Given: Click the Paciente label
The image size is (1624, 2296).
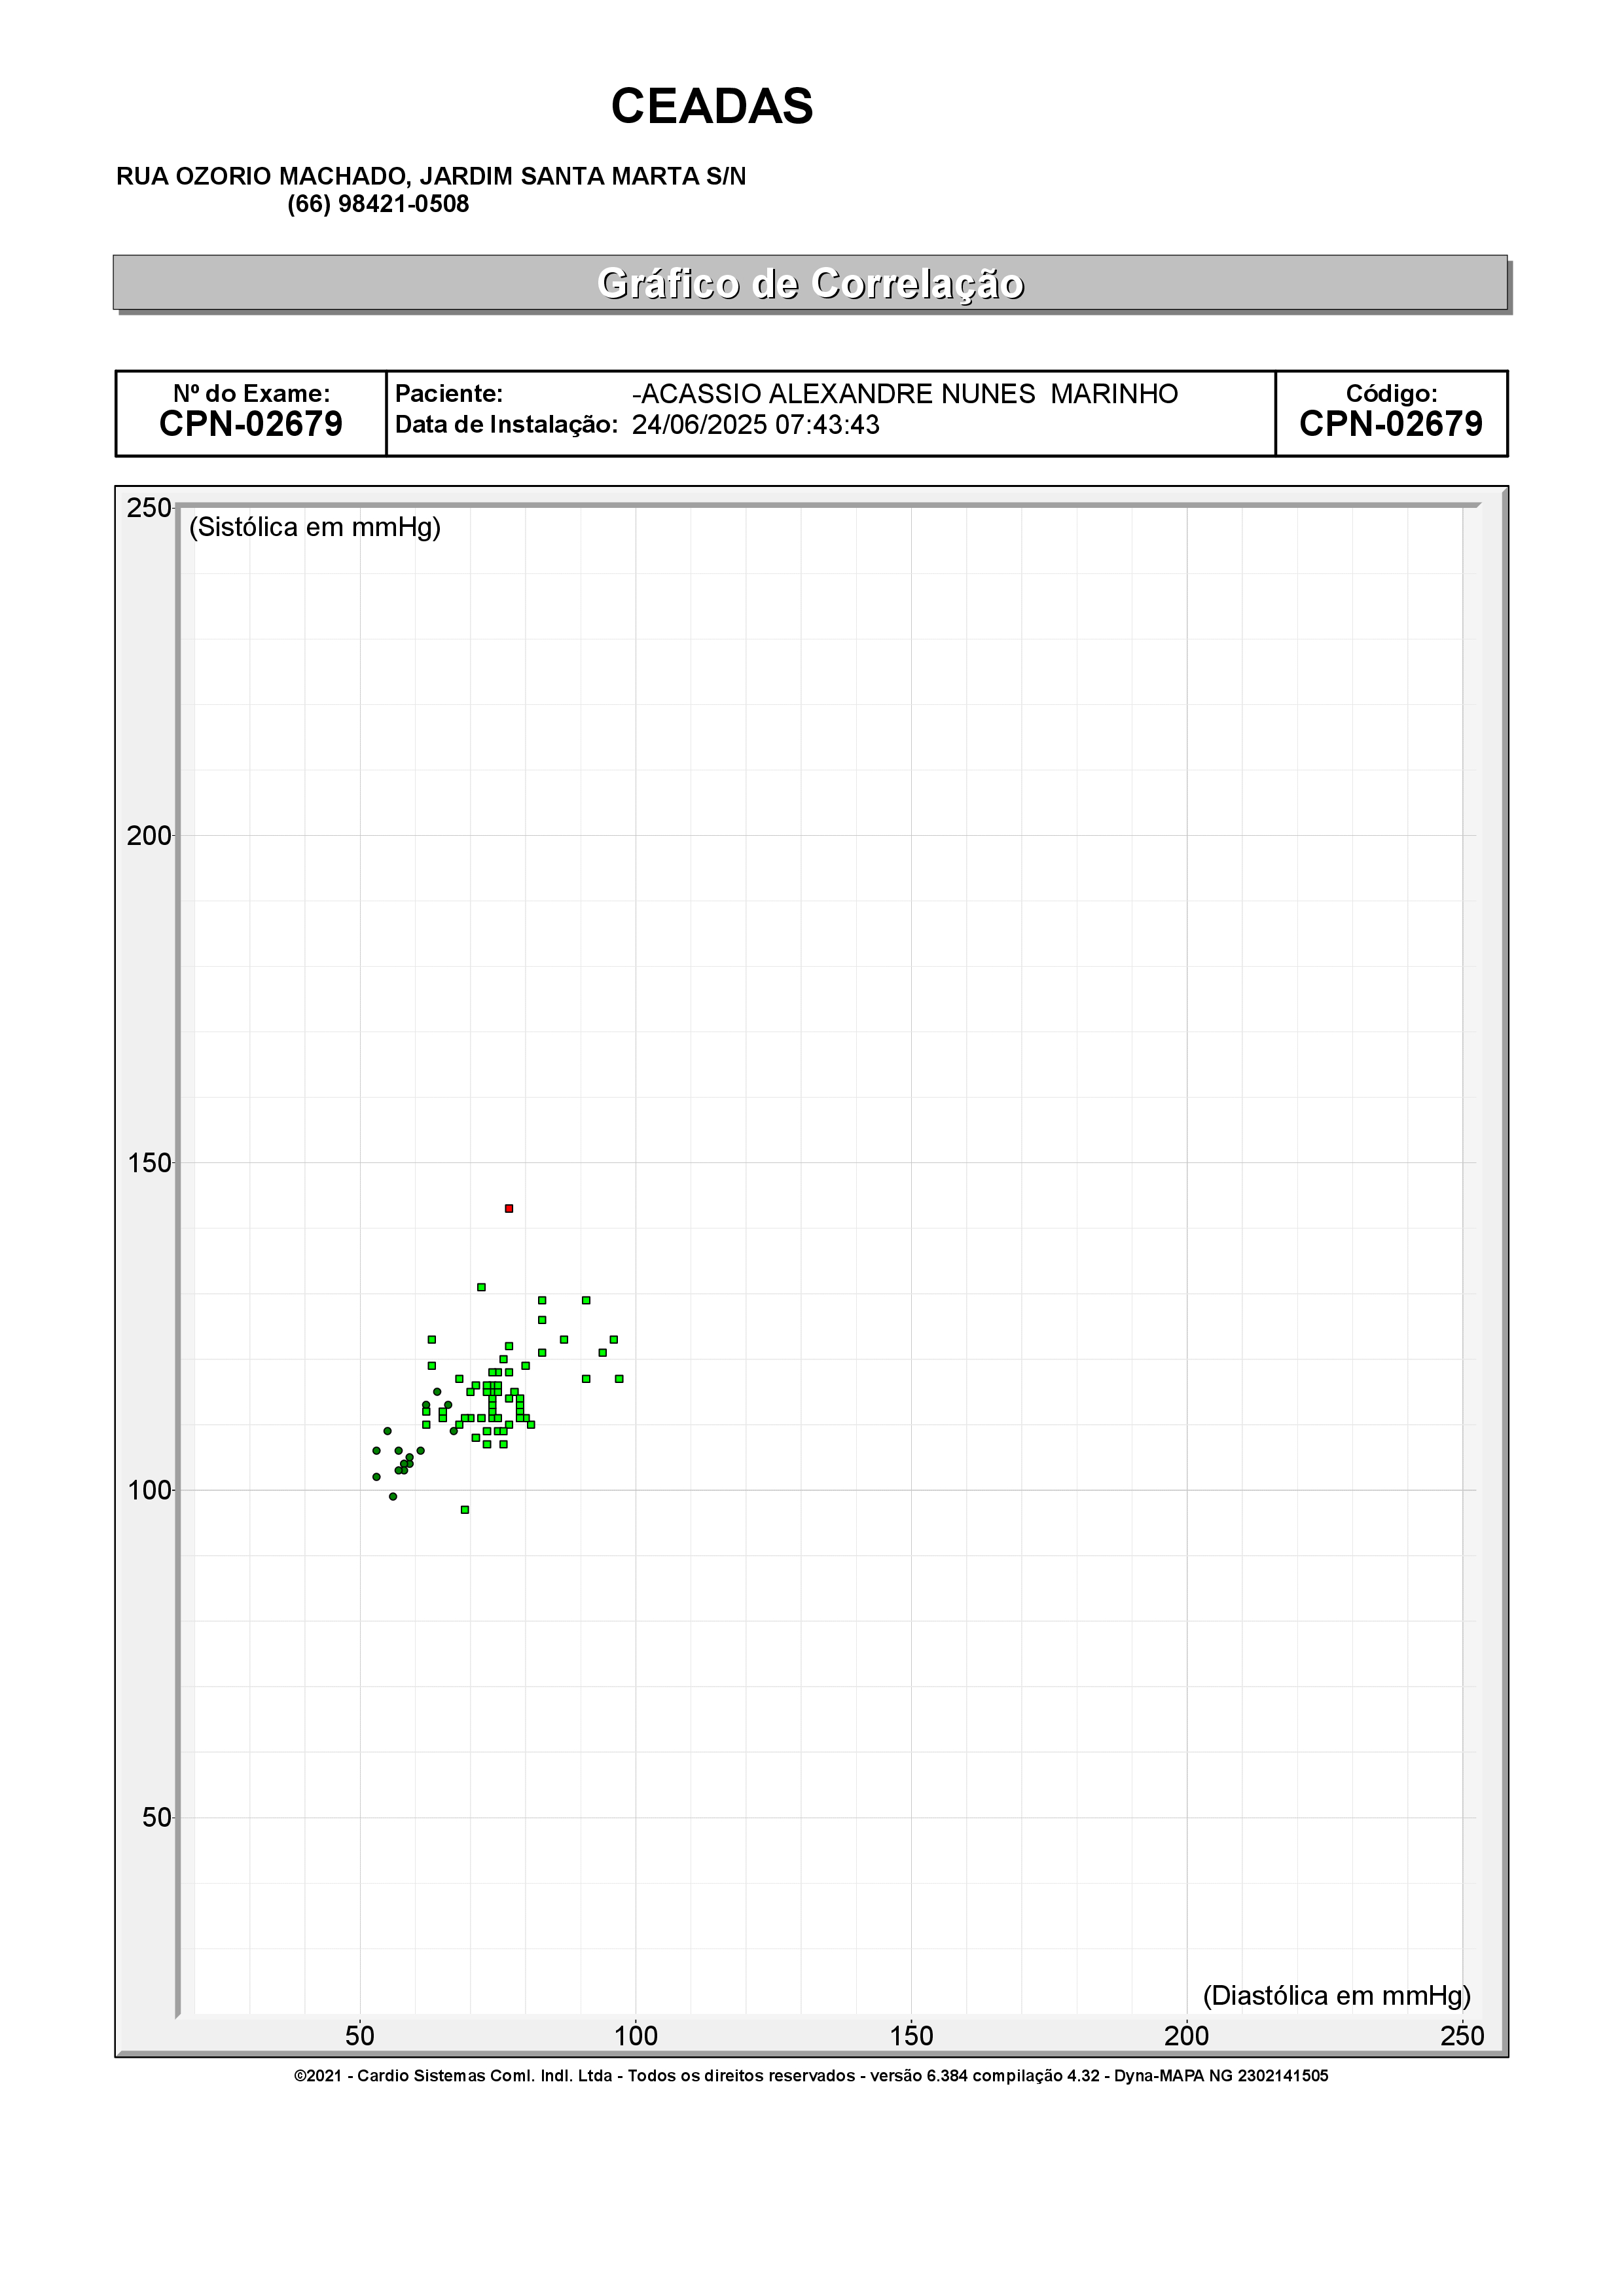Looking at the screenshot, I should coord(449,394).
